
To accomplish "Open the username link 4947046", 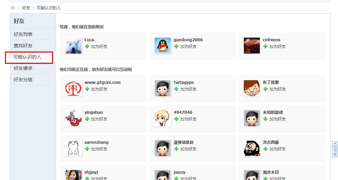I will 183,112.
